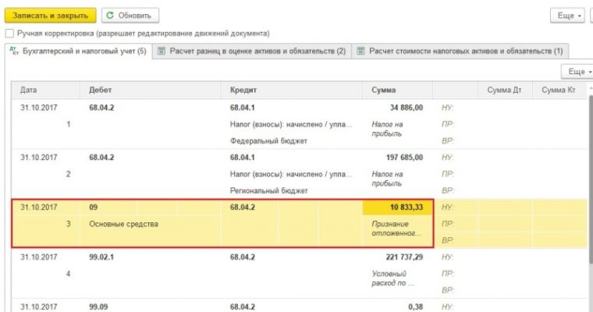This screenshot has height=312, width=593.
Task: Click the refresh icon in Обновить button
Action: (110, 16)
